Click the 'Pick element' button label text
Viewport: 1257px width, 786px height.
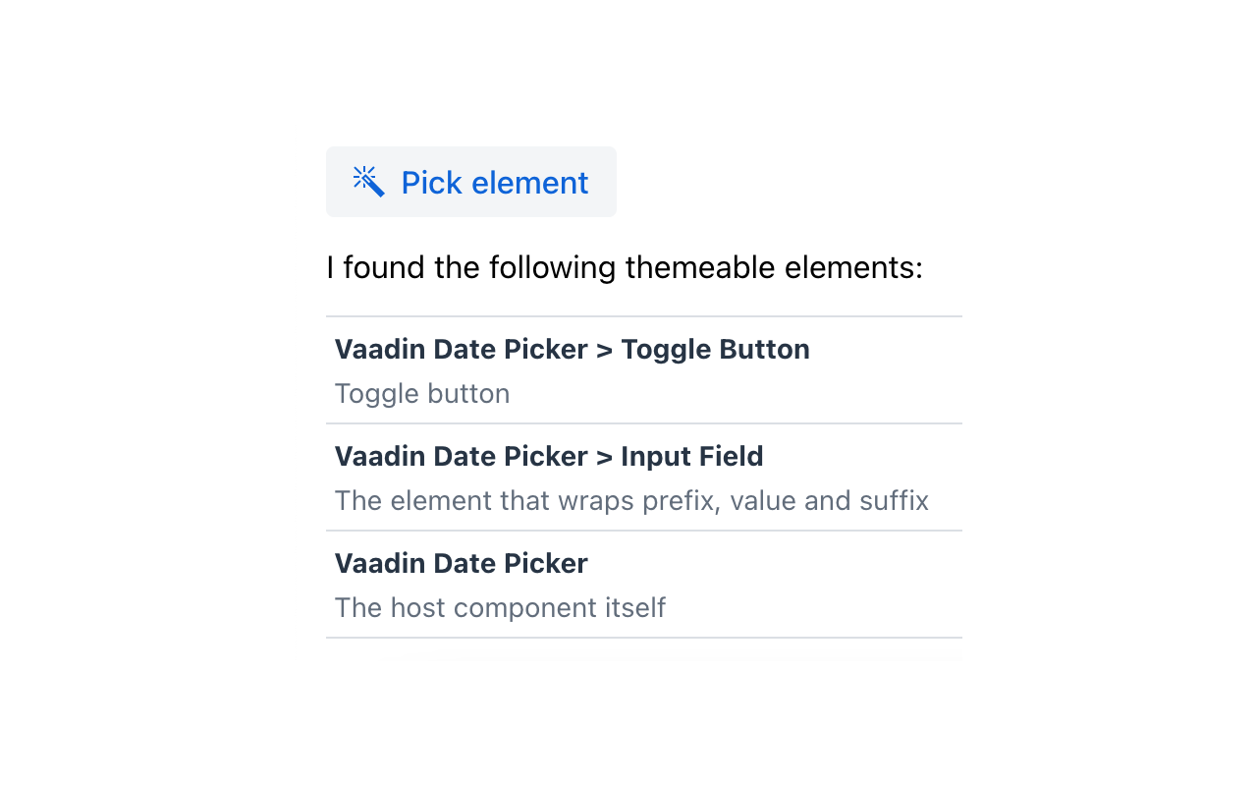495,183
